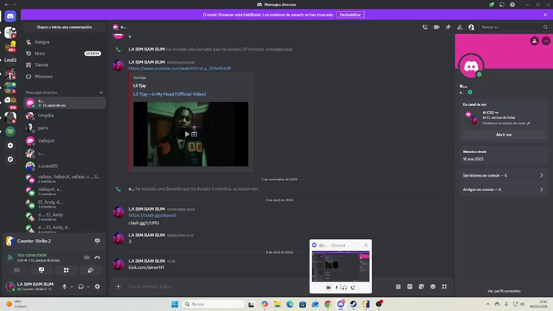The width and height of the screenshot is (553, 311).
Task: Disconnect from the voice channel
Action: pyautogui.click(x=97, y=257)
